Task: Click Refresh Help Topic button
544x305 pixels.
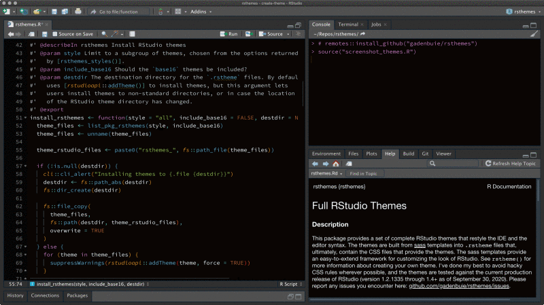Action: (x=511, y=164)
